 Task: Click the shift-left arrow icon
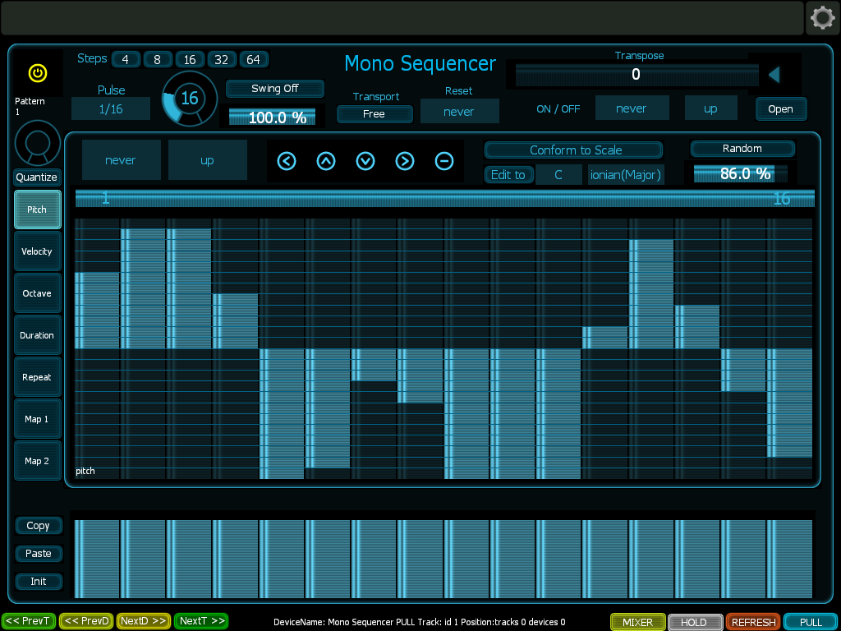[287, 162]
